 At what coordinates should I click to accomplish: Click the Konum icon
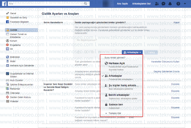(8, 41)
